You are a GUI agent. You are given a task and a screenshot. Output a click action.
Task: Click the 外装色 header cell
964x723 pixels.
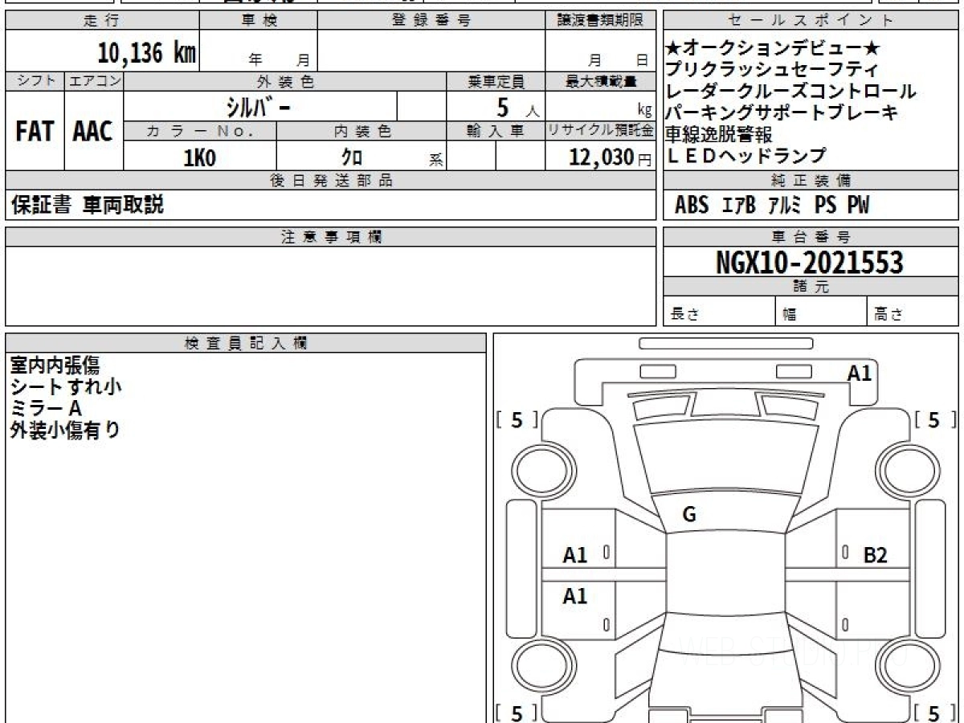[285, 81]
